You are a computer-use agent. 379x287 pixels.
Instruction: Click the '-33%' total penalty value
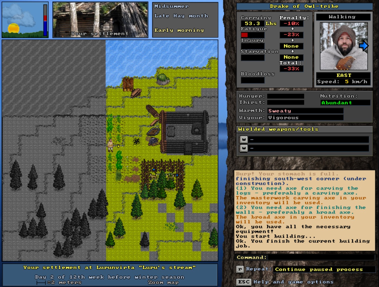[291, 69]
